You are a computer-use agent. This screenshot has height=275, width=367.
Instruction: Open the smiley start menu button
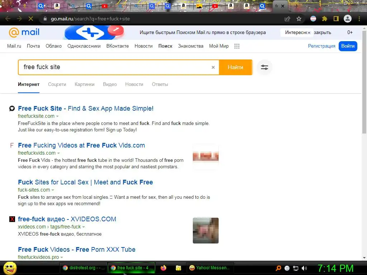pos(10,268)
